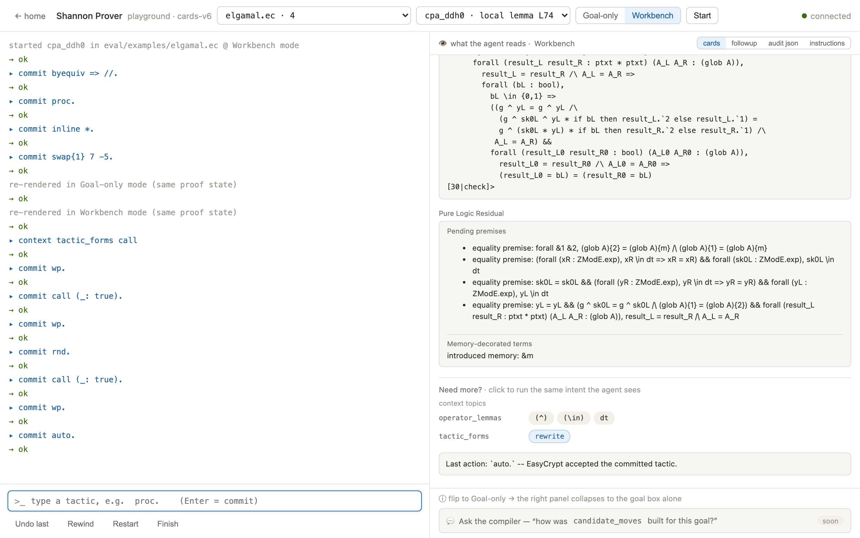Click the 'context tactic_forms call' log line
The width and height of the screenshot is (860, 538).
pos(73,241)
